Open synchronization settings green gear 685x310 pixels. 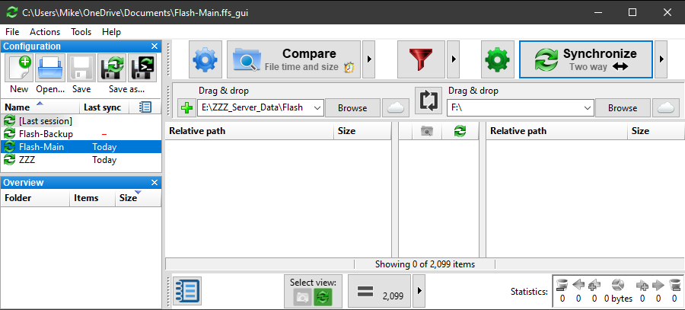coord(498,59)
